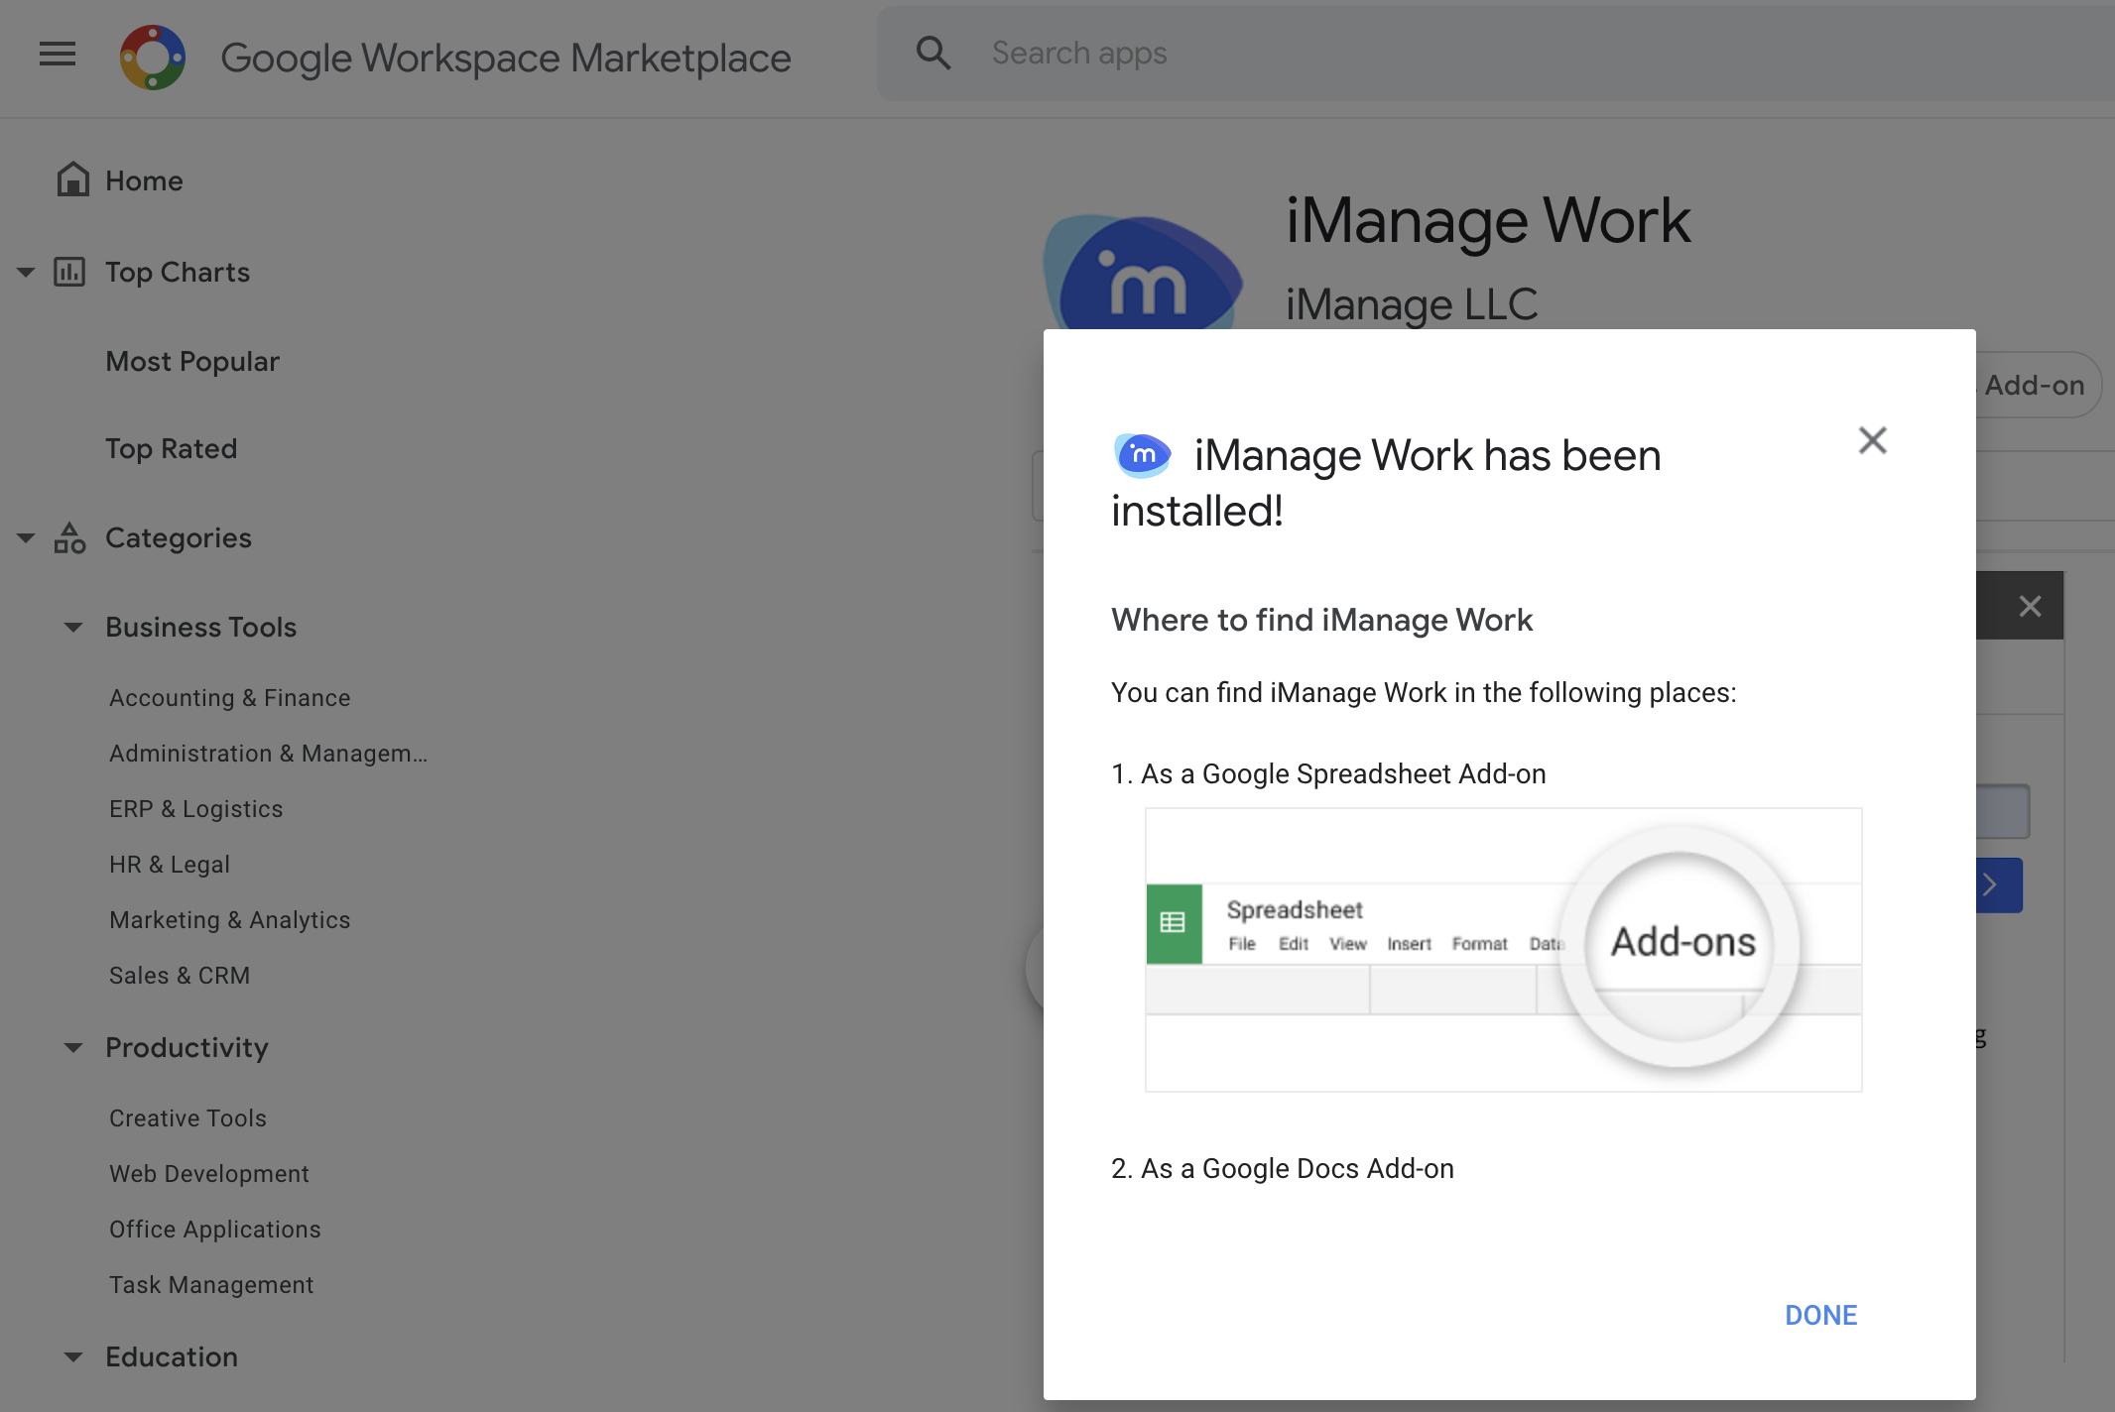2115x1412 pixels.
Task: Click the Categories shapes icon
Action: point(69,537)
